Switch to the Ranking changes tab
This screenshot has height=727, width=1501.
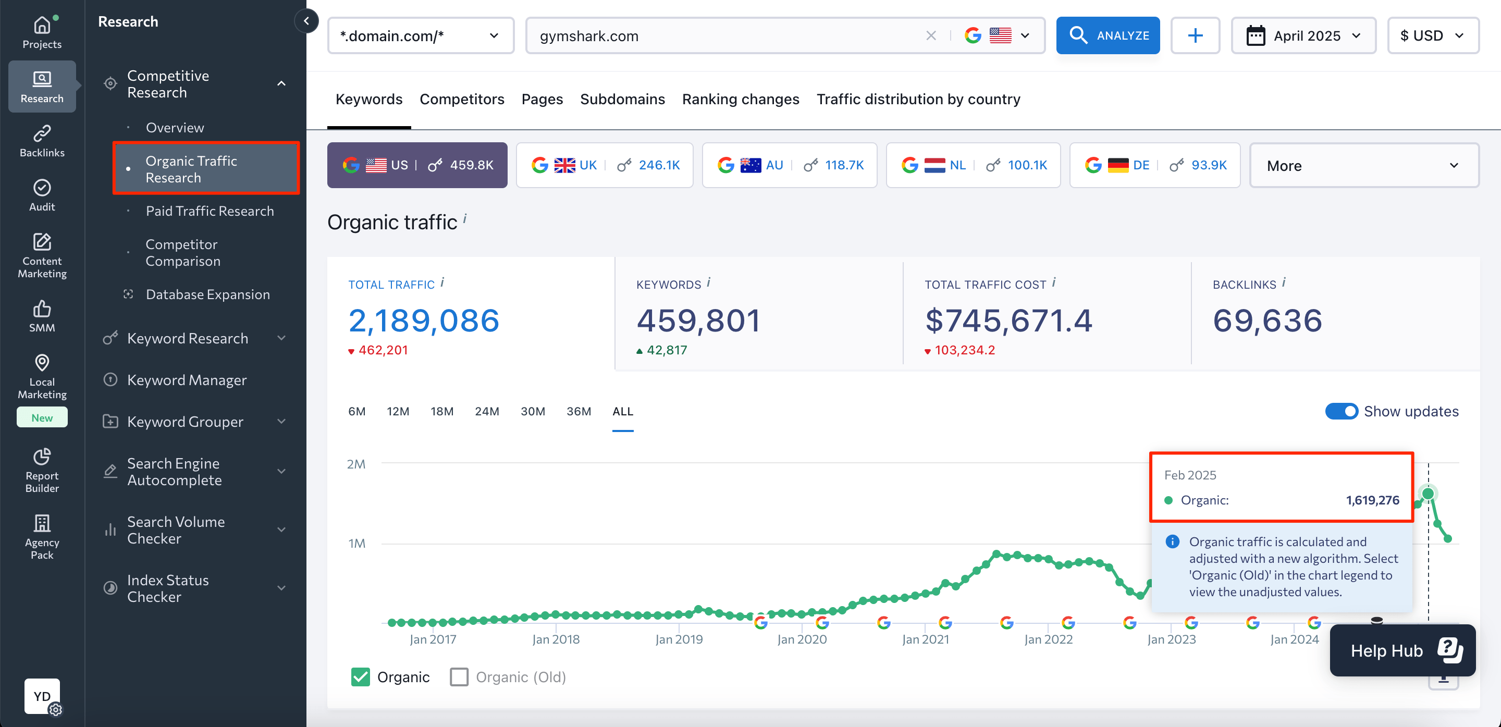click(x=741, y=100)
